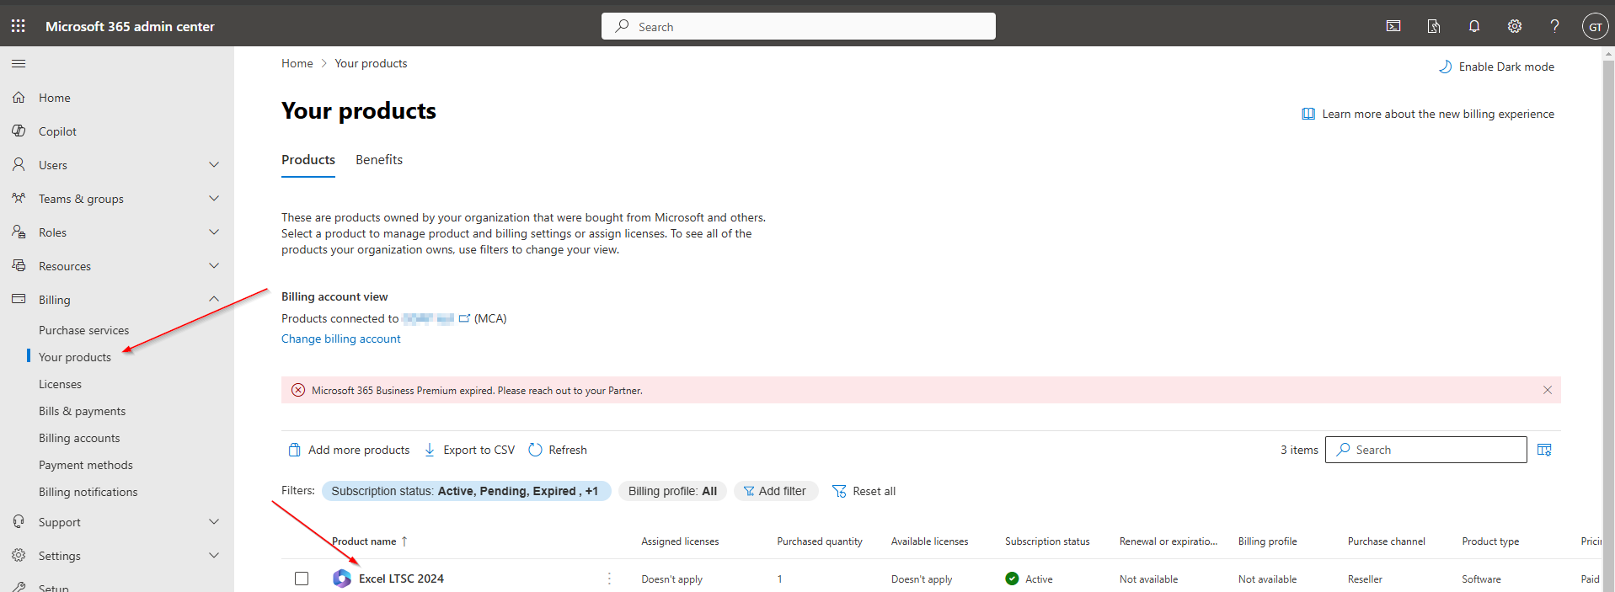This screenshot has width=1615, height=592.
Task: Open Bills & payments in sidebar
Action: (83, 411)
